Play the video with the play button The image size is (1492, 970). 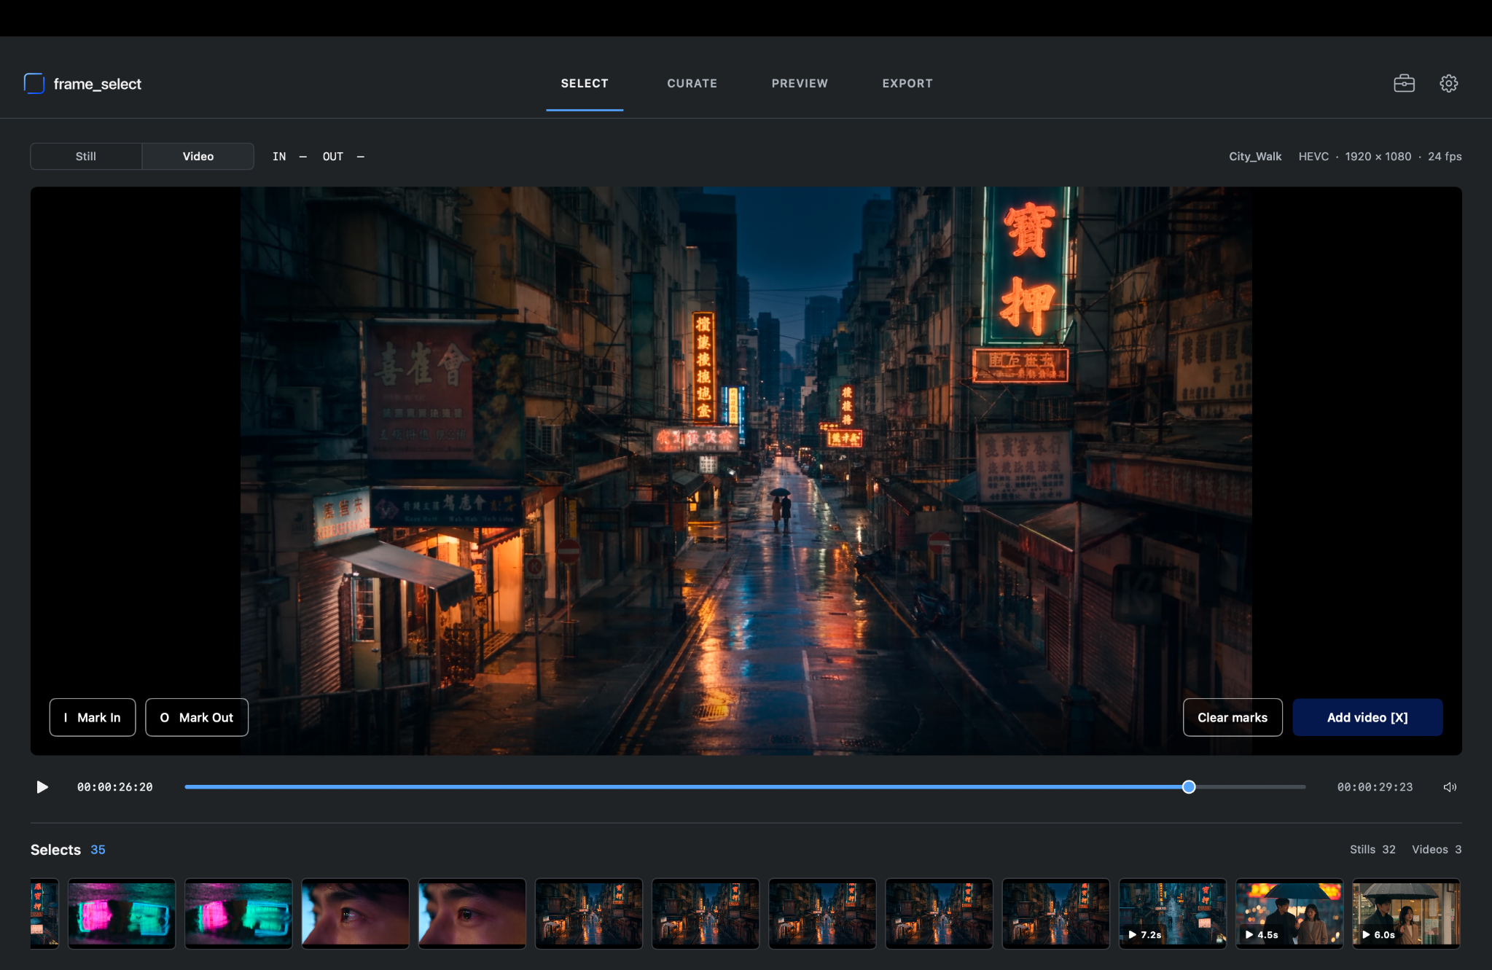(42, 787)
